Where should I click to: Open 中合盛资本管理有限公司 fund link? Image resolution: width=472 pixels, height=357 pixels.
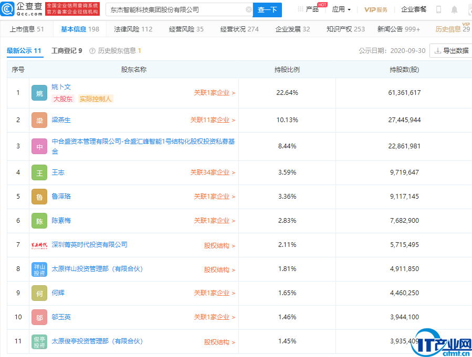[143, 146]
